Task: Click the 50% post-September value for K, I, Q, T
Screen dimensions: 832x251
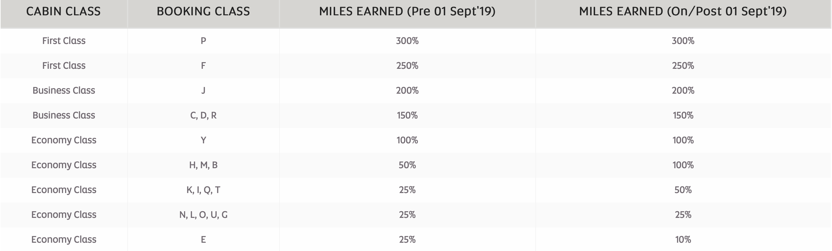Action: pyautogui.click(x=683, y=190)
